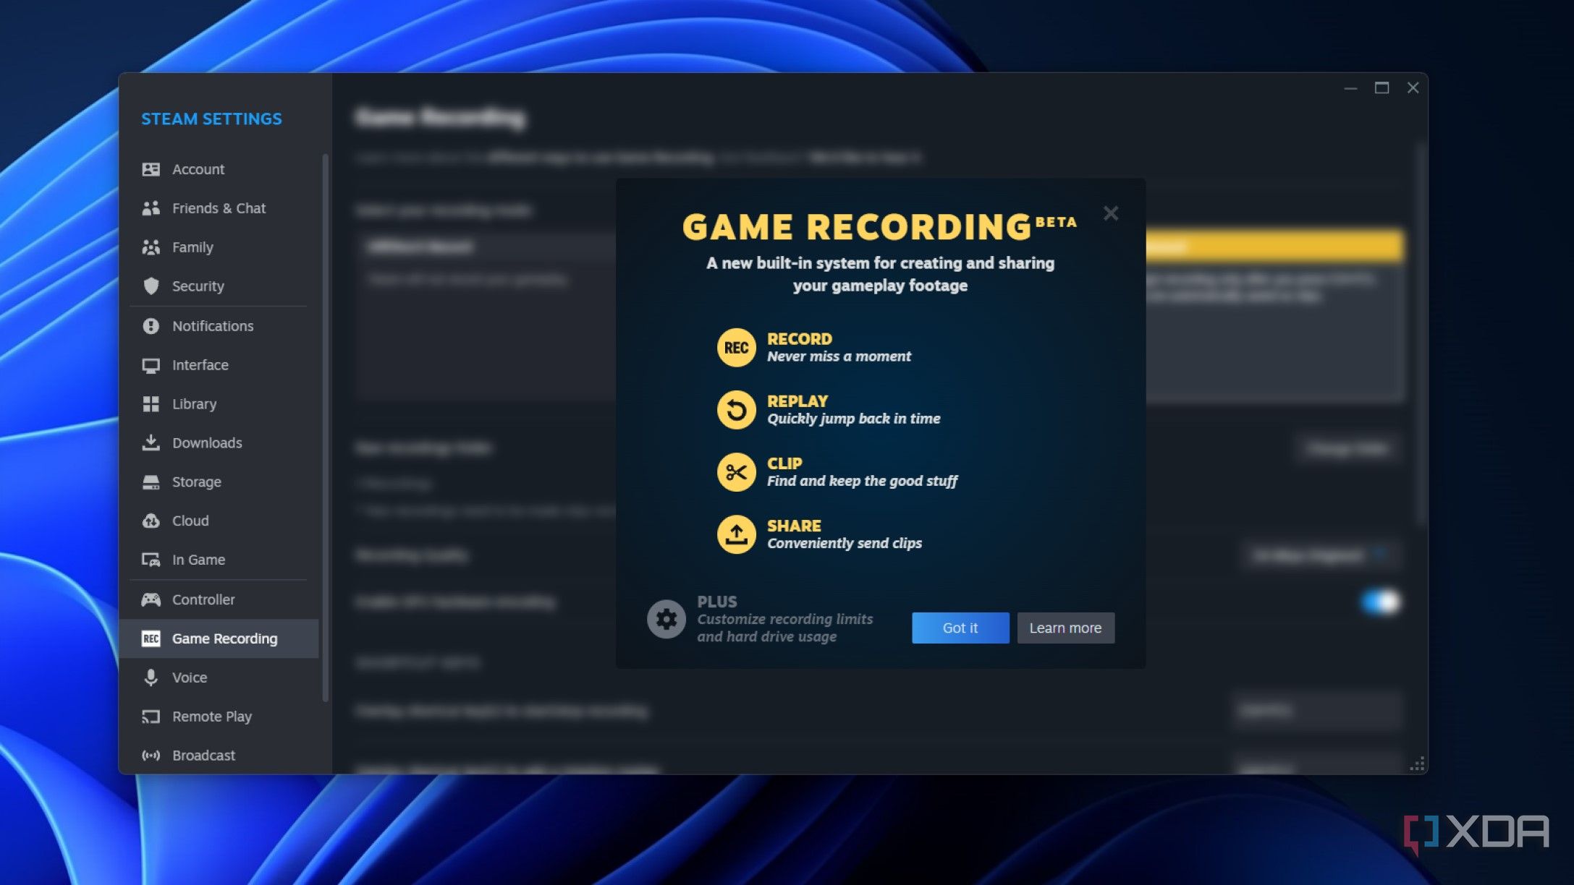Select the Controller gamepad icon
This screenshot has height=885, width=1574.
152,599
